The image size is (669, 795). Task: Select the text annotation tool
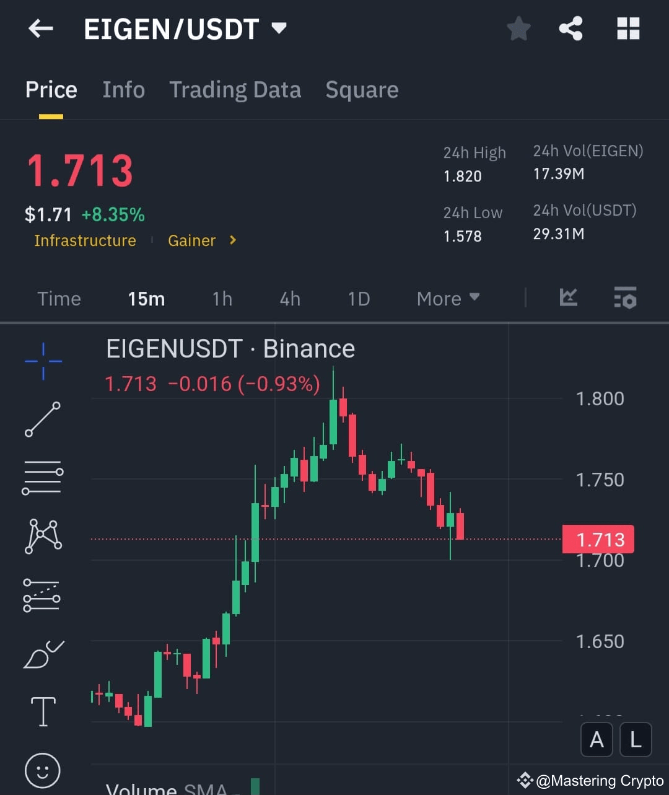point(43,711)
